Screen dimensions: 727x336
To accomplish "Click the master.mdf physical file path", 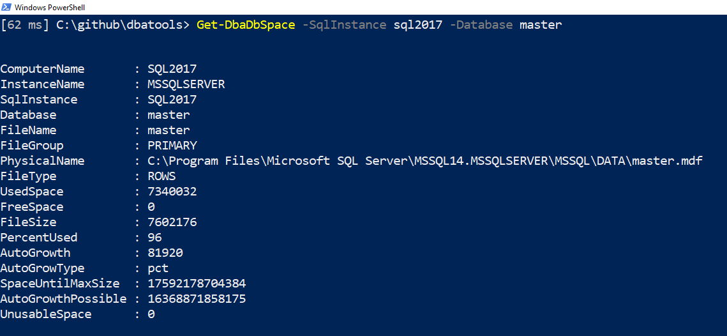I will click(x=424, y=161).
